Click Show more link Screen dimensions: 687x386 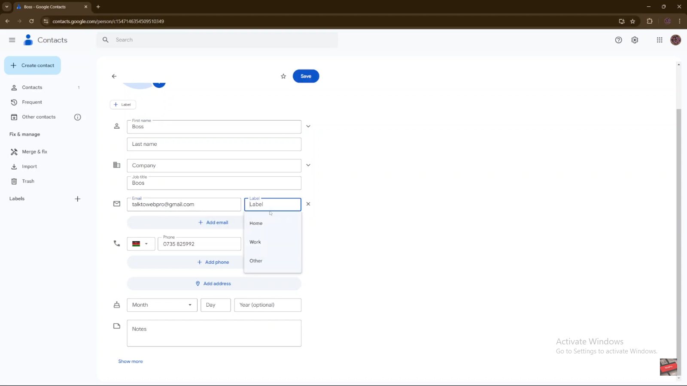(131, 362)
